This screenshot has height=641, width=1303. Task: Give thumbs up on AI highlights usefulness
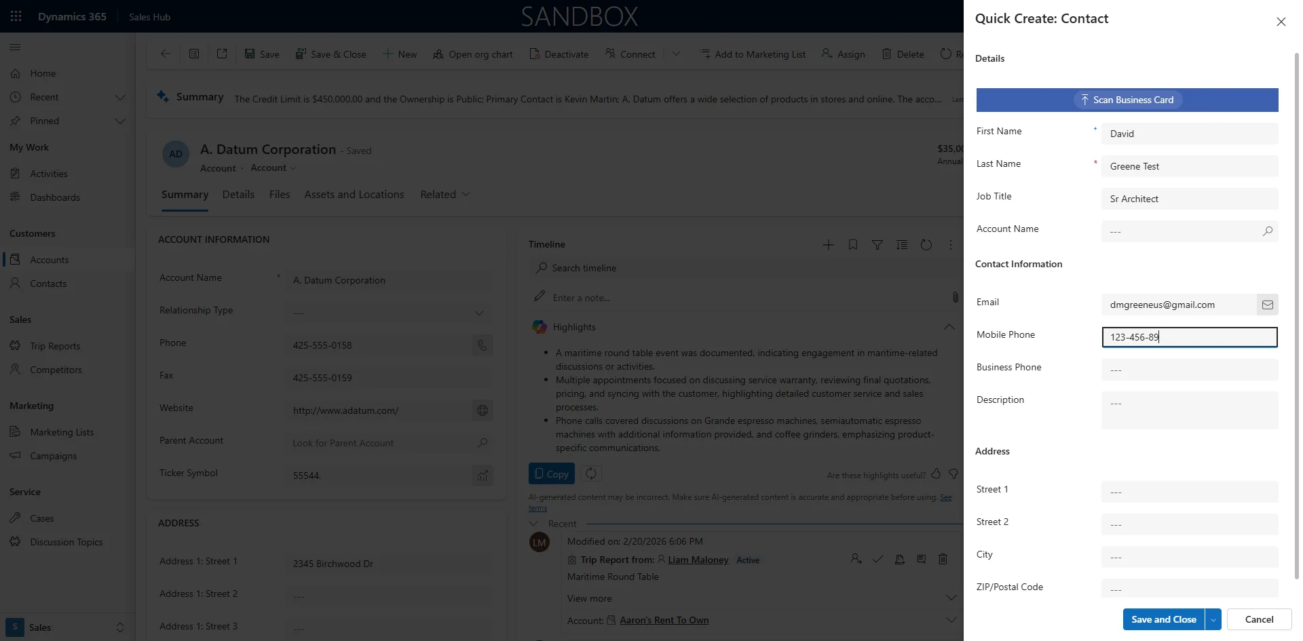pos(937,474)
